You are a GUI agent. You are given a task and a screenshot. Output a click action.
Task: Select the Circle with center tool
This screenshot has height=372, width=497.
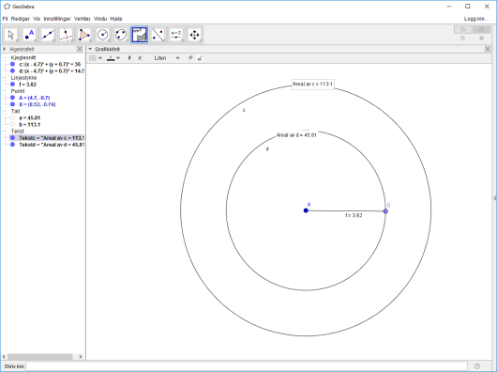point(103,35)
